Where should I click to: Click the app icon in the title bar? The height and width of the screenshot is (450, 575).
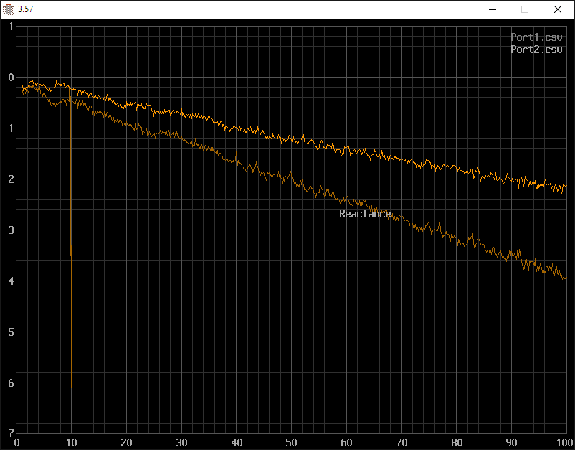click(x=9, y=9)
